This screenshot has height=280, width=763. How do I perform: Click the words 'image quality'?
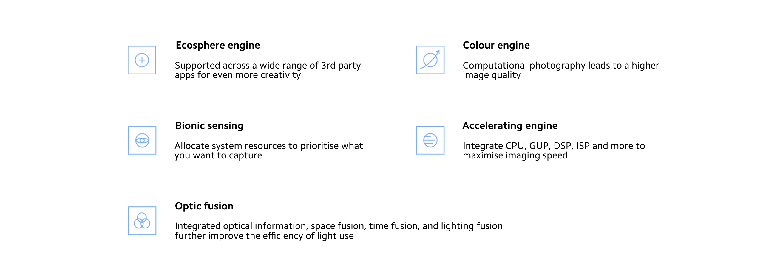click(x=492, y=75)
